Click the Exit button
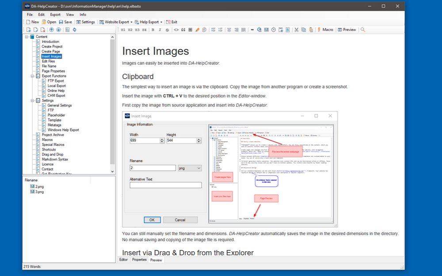The image size is (442, 276). pos(171,22)
